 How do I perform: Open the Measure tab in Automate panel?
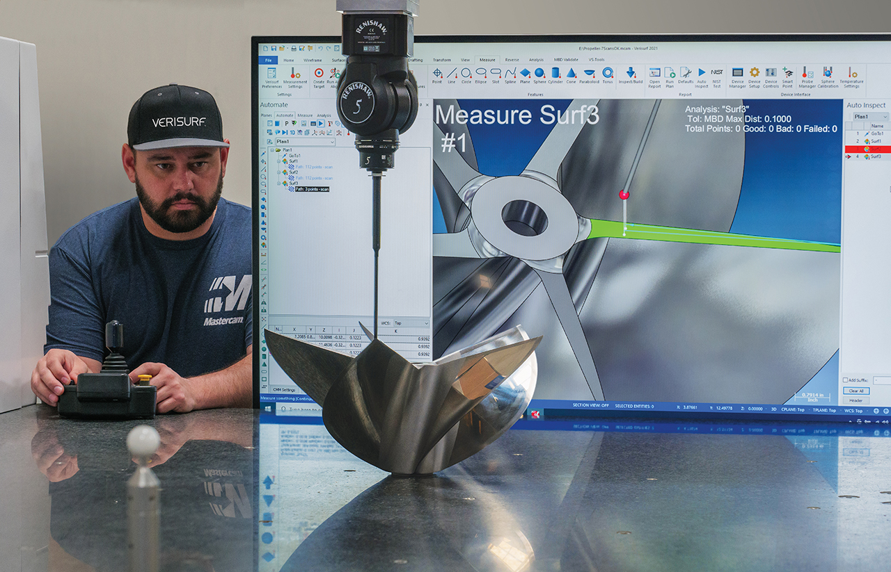(305, 115)
